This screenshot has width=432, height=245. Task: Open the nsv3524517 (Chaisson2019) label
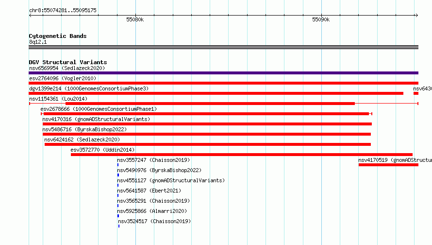pos(154,221)
